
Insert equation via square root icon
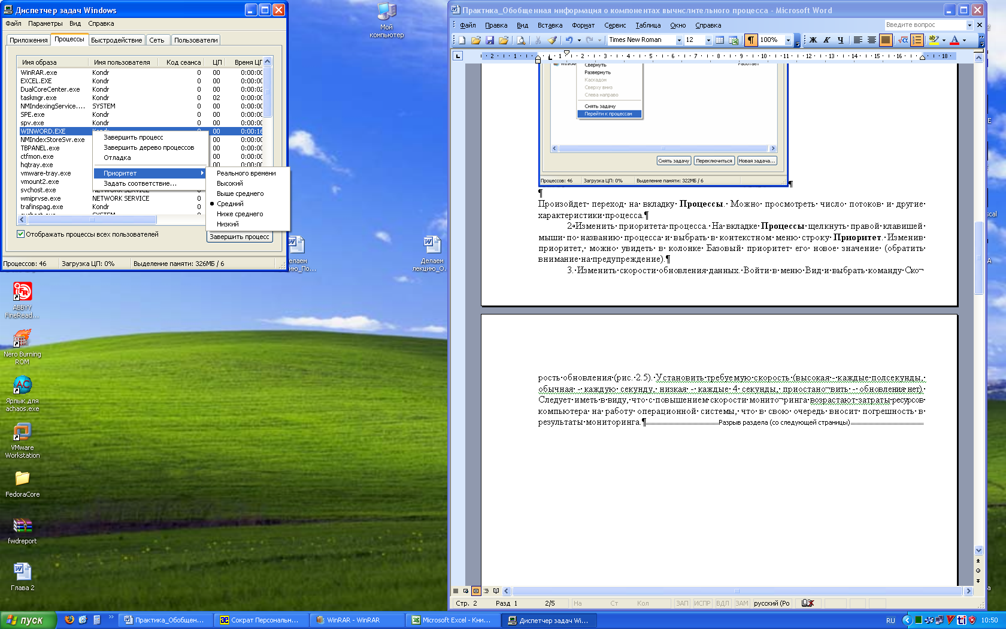click(903, 40)
